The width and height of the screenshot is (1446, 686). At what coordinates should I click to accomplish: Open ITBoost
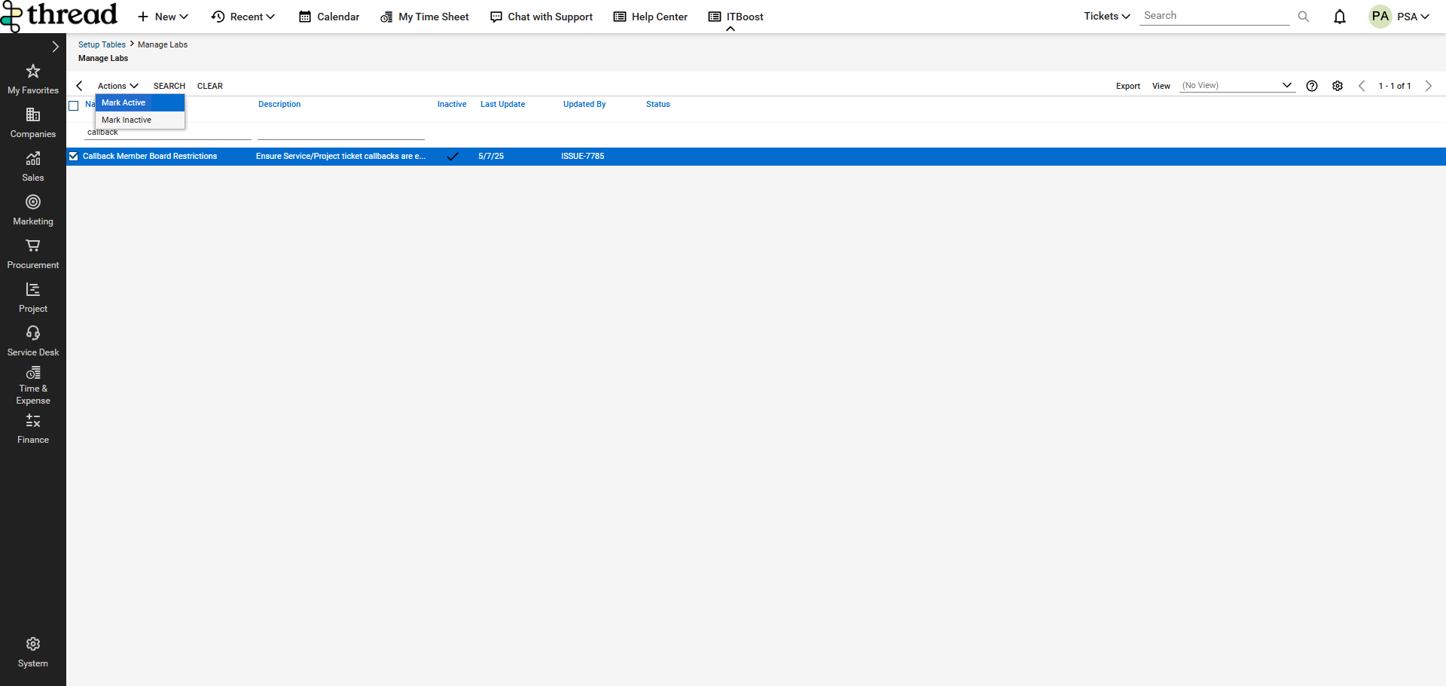[736, 17]
